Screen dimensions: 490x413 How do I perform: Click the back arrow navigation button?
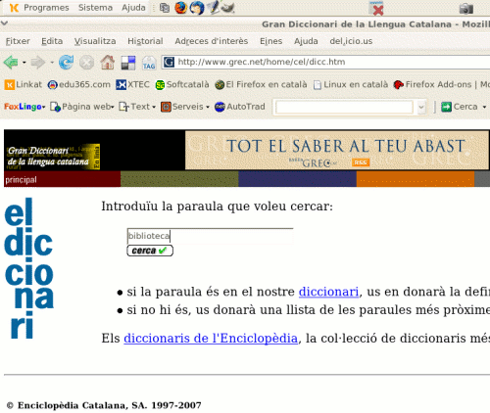[x=11, y=62]
